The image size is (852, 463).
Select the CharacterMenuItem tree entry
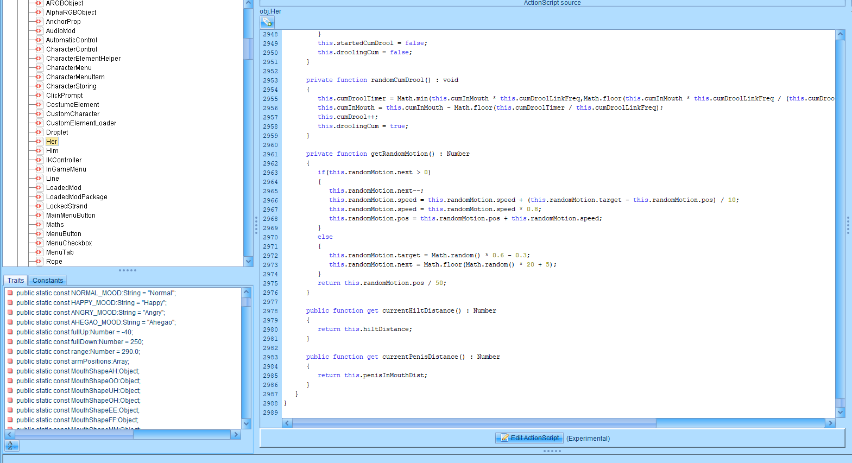[x=75, y=77]
